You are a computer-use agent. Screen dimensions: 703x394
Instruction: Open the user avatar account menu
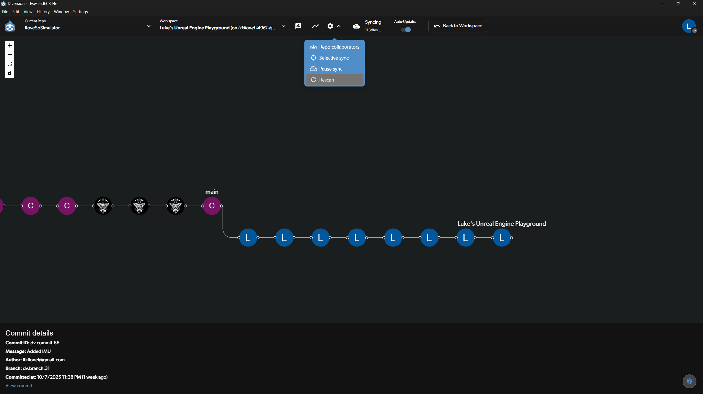(689, 26)
